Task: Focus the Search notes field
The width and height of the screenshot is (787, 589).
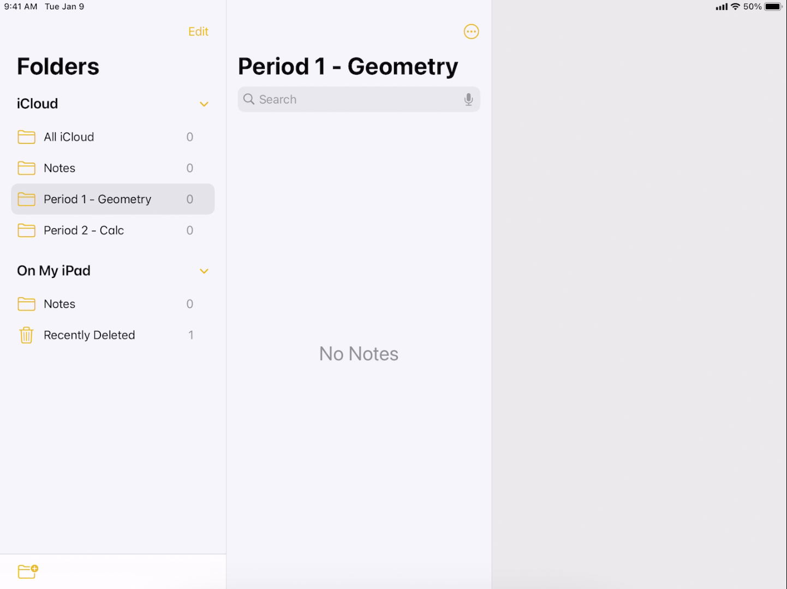Action: click(355, 99)
